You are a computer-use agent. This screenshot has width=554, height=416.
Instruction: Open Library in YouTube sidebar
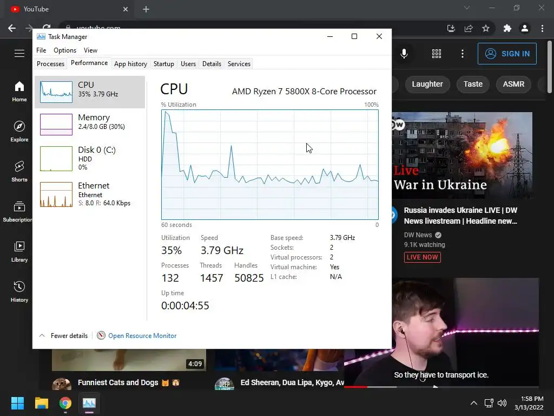(x=19, y=251)
